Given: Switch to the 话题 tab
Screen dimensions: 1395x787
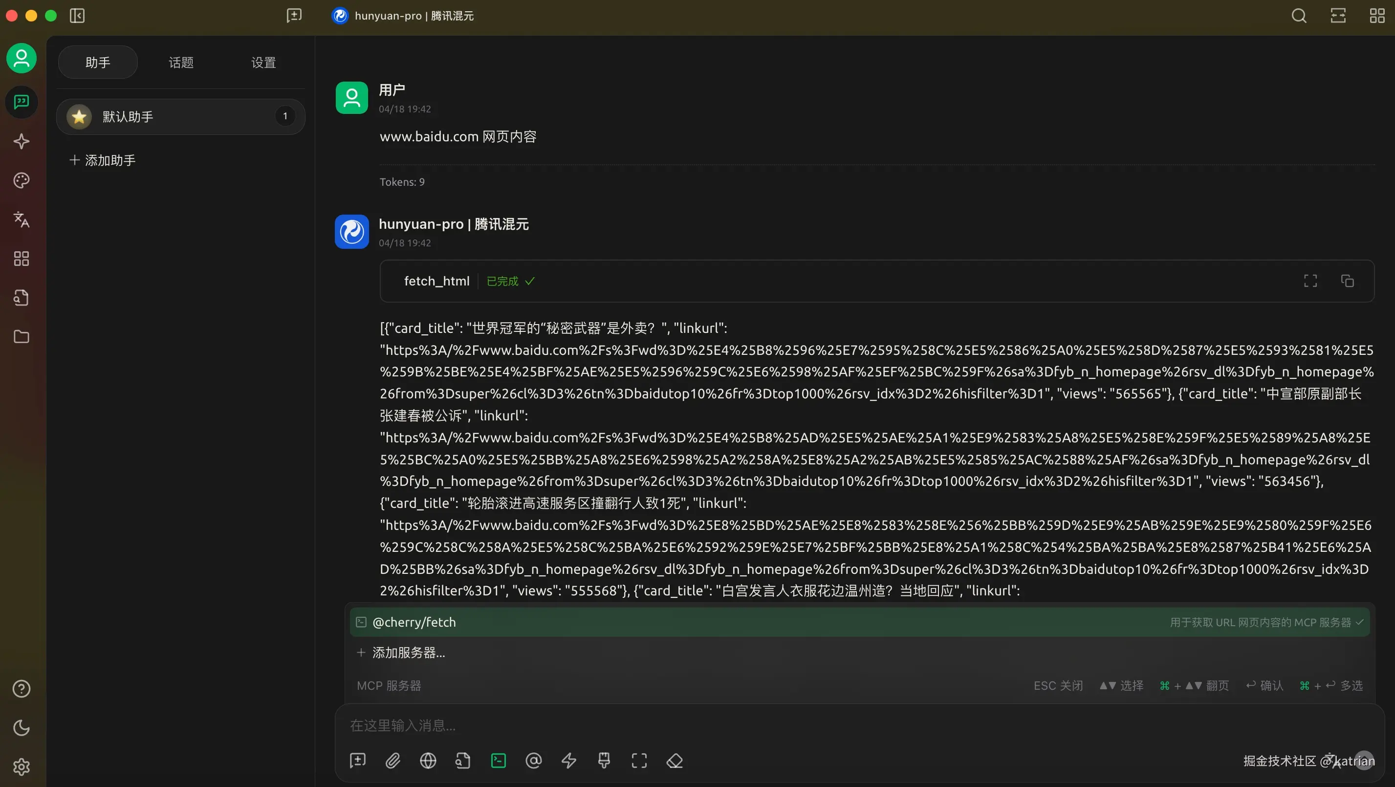Looking at the screenshot, I should click(181, 62).
